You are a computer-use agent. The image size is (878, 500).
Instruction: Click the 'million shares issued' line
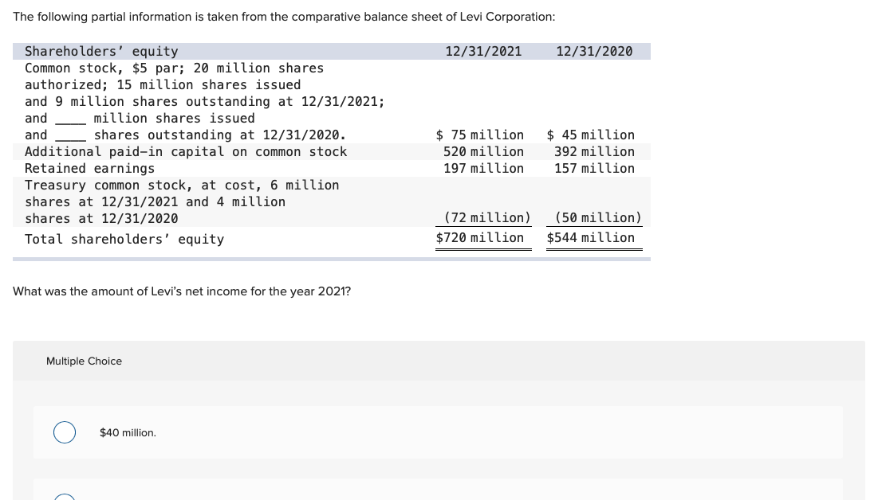pos(140,119)
